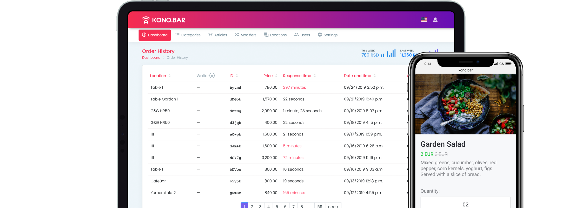Open the Users page

(x=302, y=35)
